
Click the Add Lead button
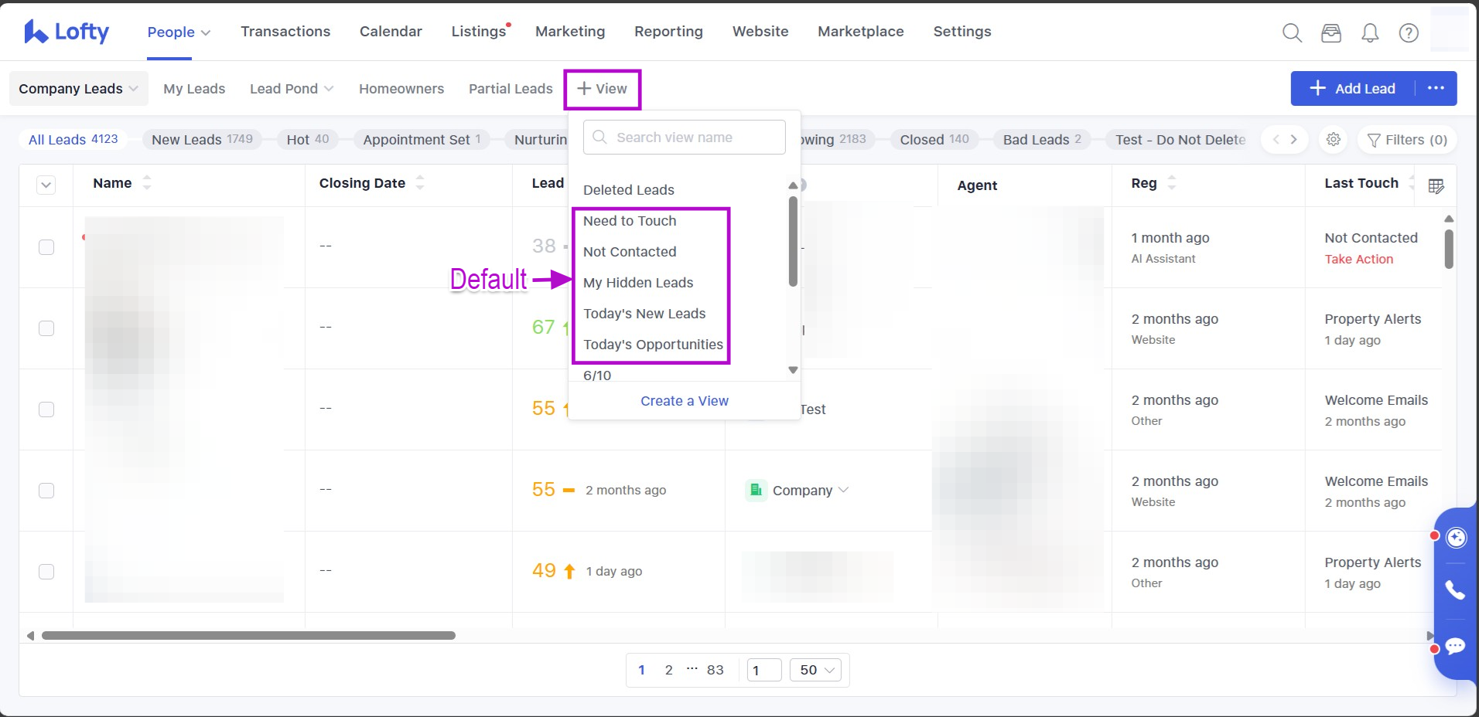(1352, 89)
